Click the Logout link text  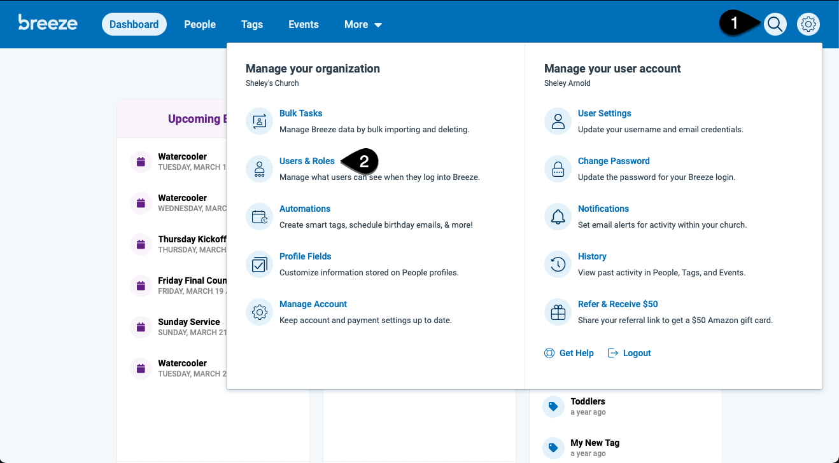pos(637,353)
